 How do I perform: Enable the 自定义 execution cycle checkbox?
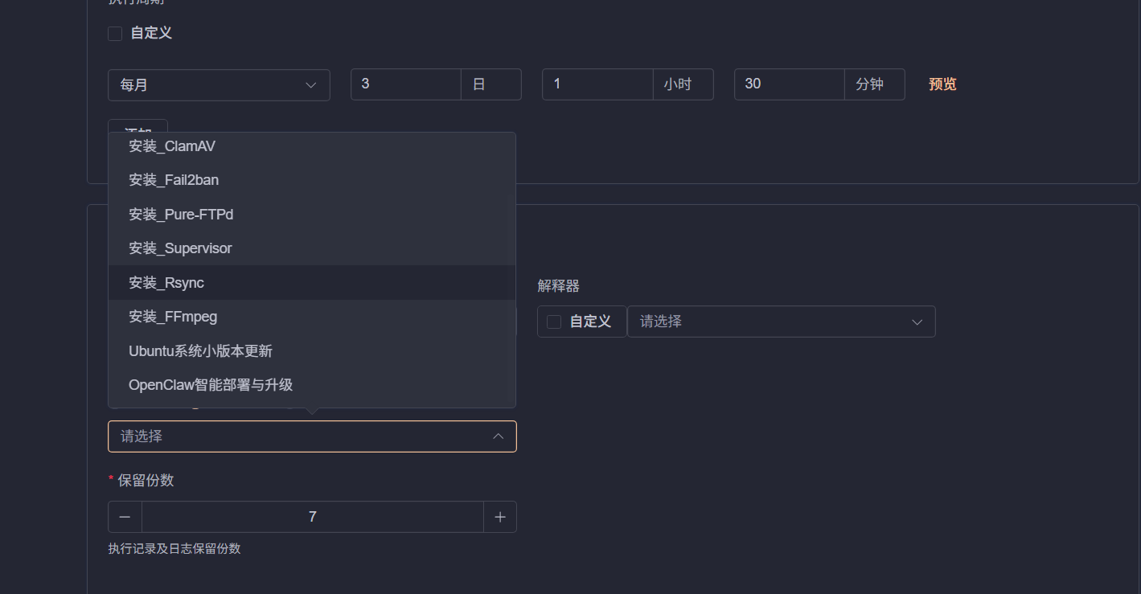[x=116, y=34]
